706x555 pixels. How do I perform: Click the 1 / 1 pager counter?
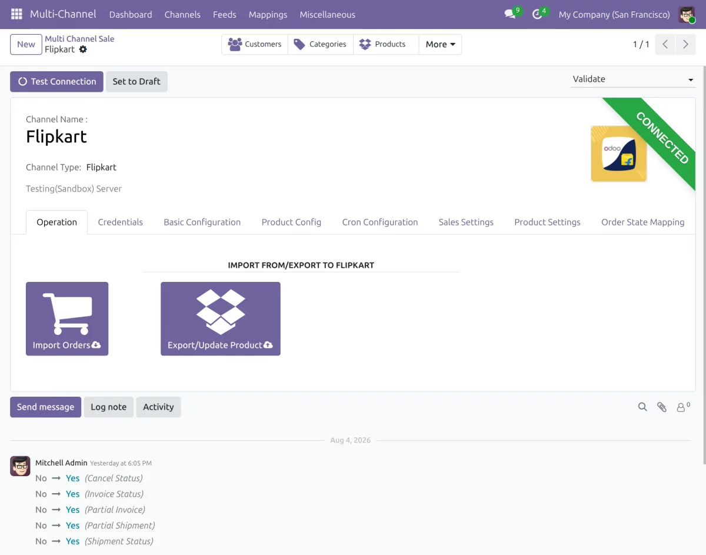click(641, 44)
